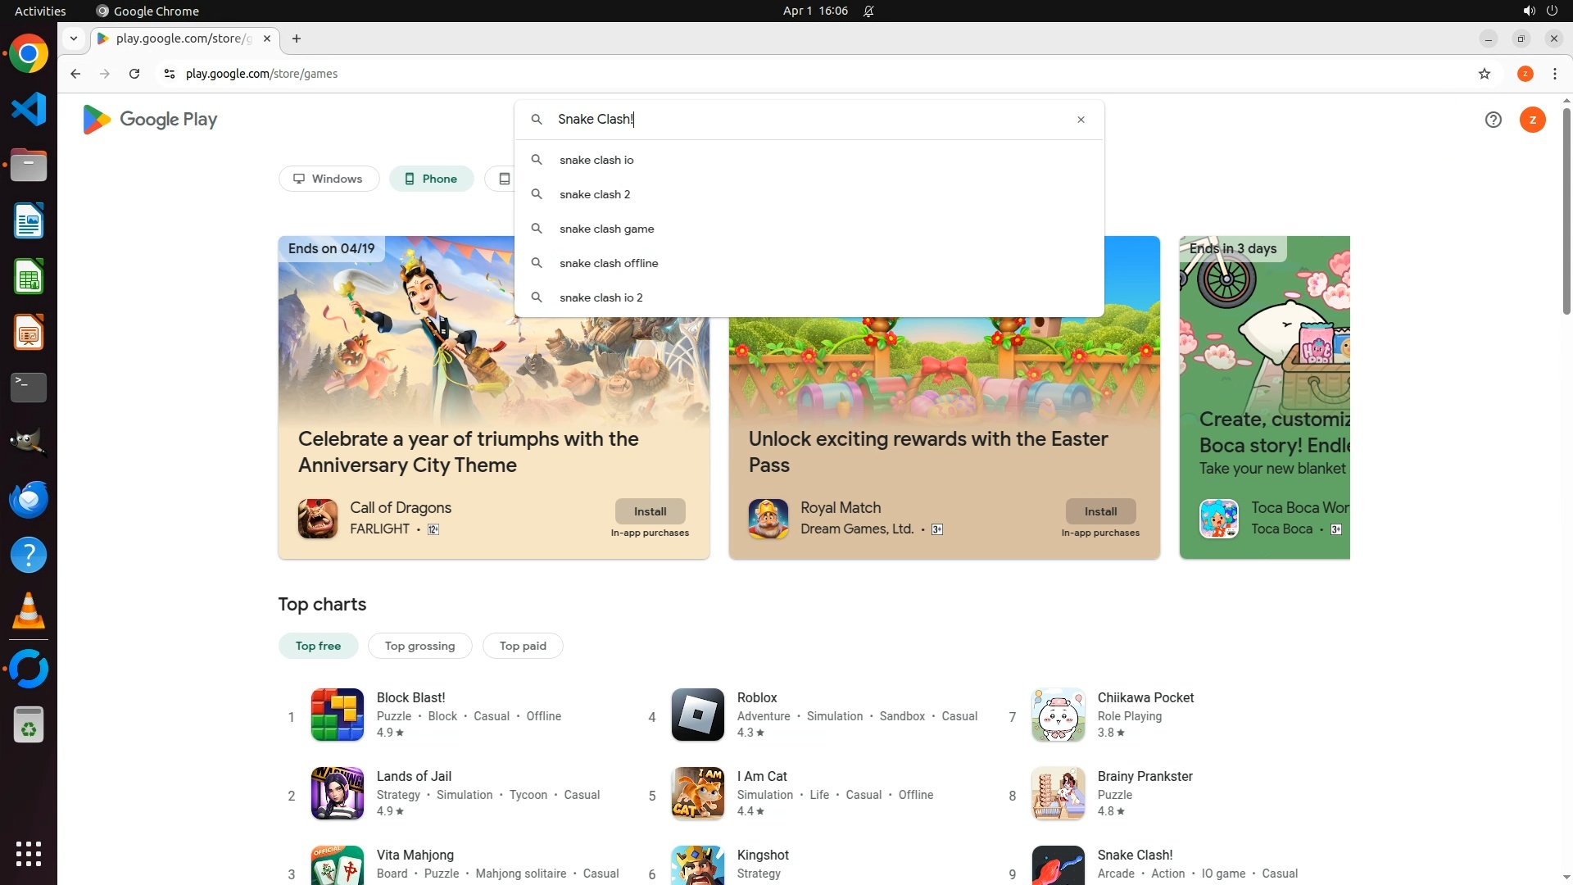Switch to the Top paid tab

click(x=522, y=646)
